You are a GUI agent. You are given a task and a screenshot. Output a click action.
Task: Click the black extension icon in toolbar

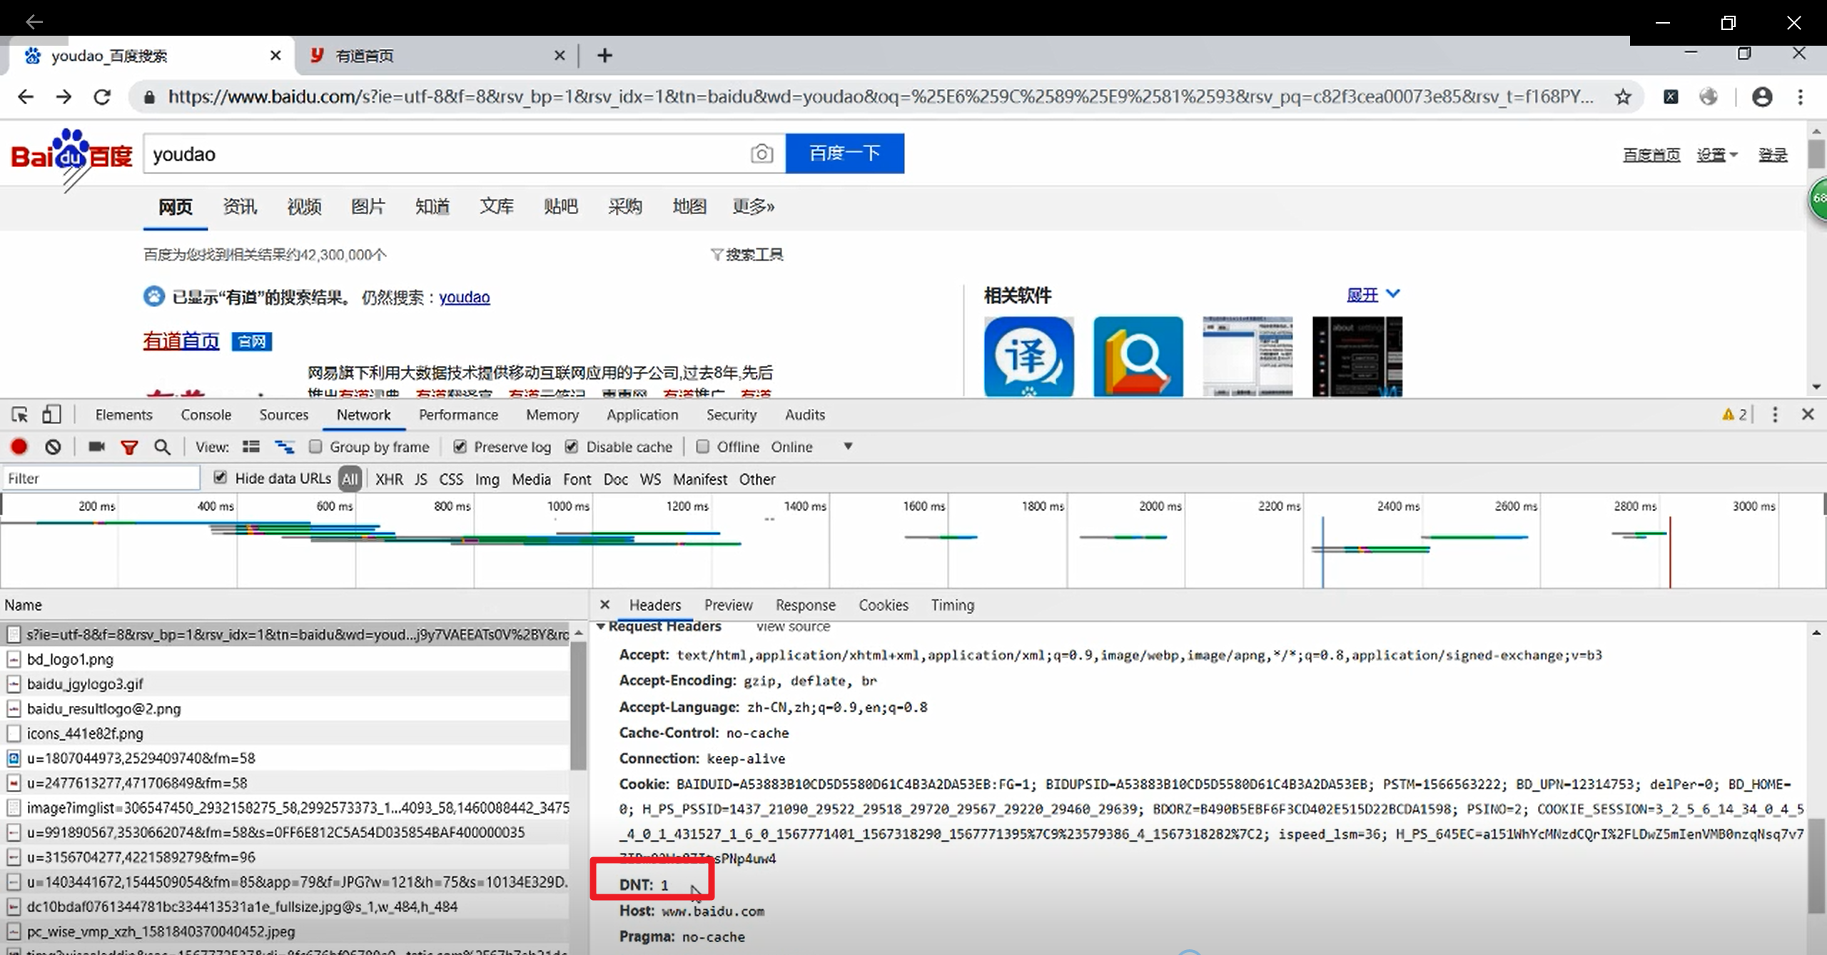pos(1671,96)
